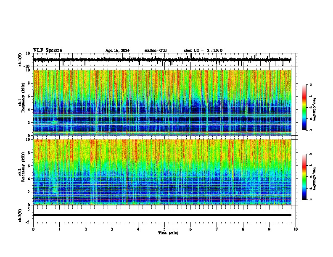Click the time axis tick label "6"
This screenshot has width=333, height=257.
190,229
